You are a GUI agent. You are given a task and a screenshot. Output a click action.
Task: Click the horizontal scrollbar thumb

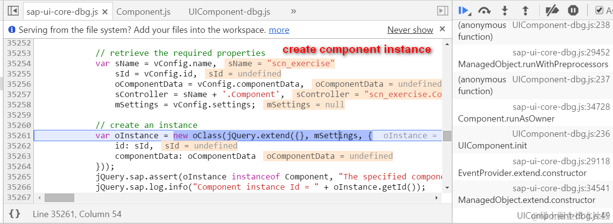point(59,198)
